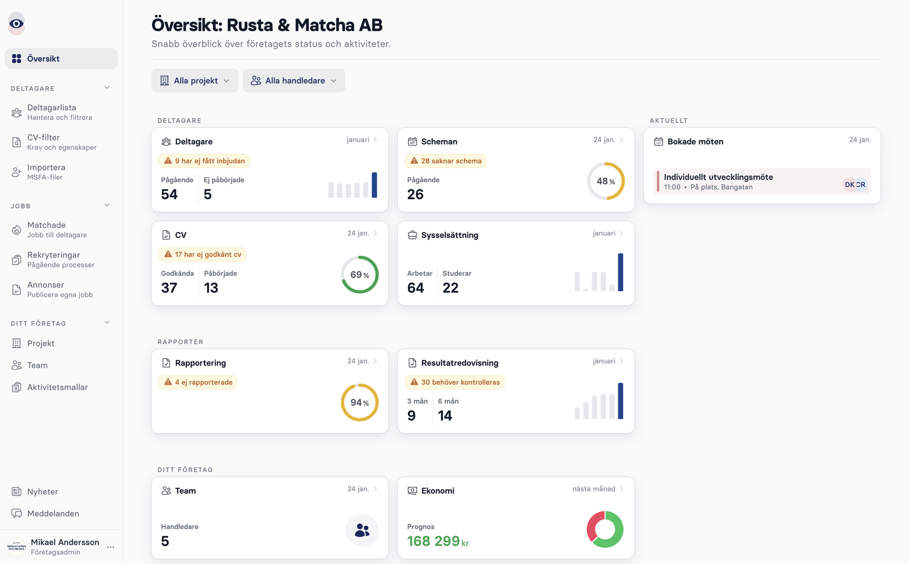Open Meddelanden via the chat icon
Image resolution: width=909 pixels, height=564 pixels.
pyautogui.click(x=16, y=513)
